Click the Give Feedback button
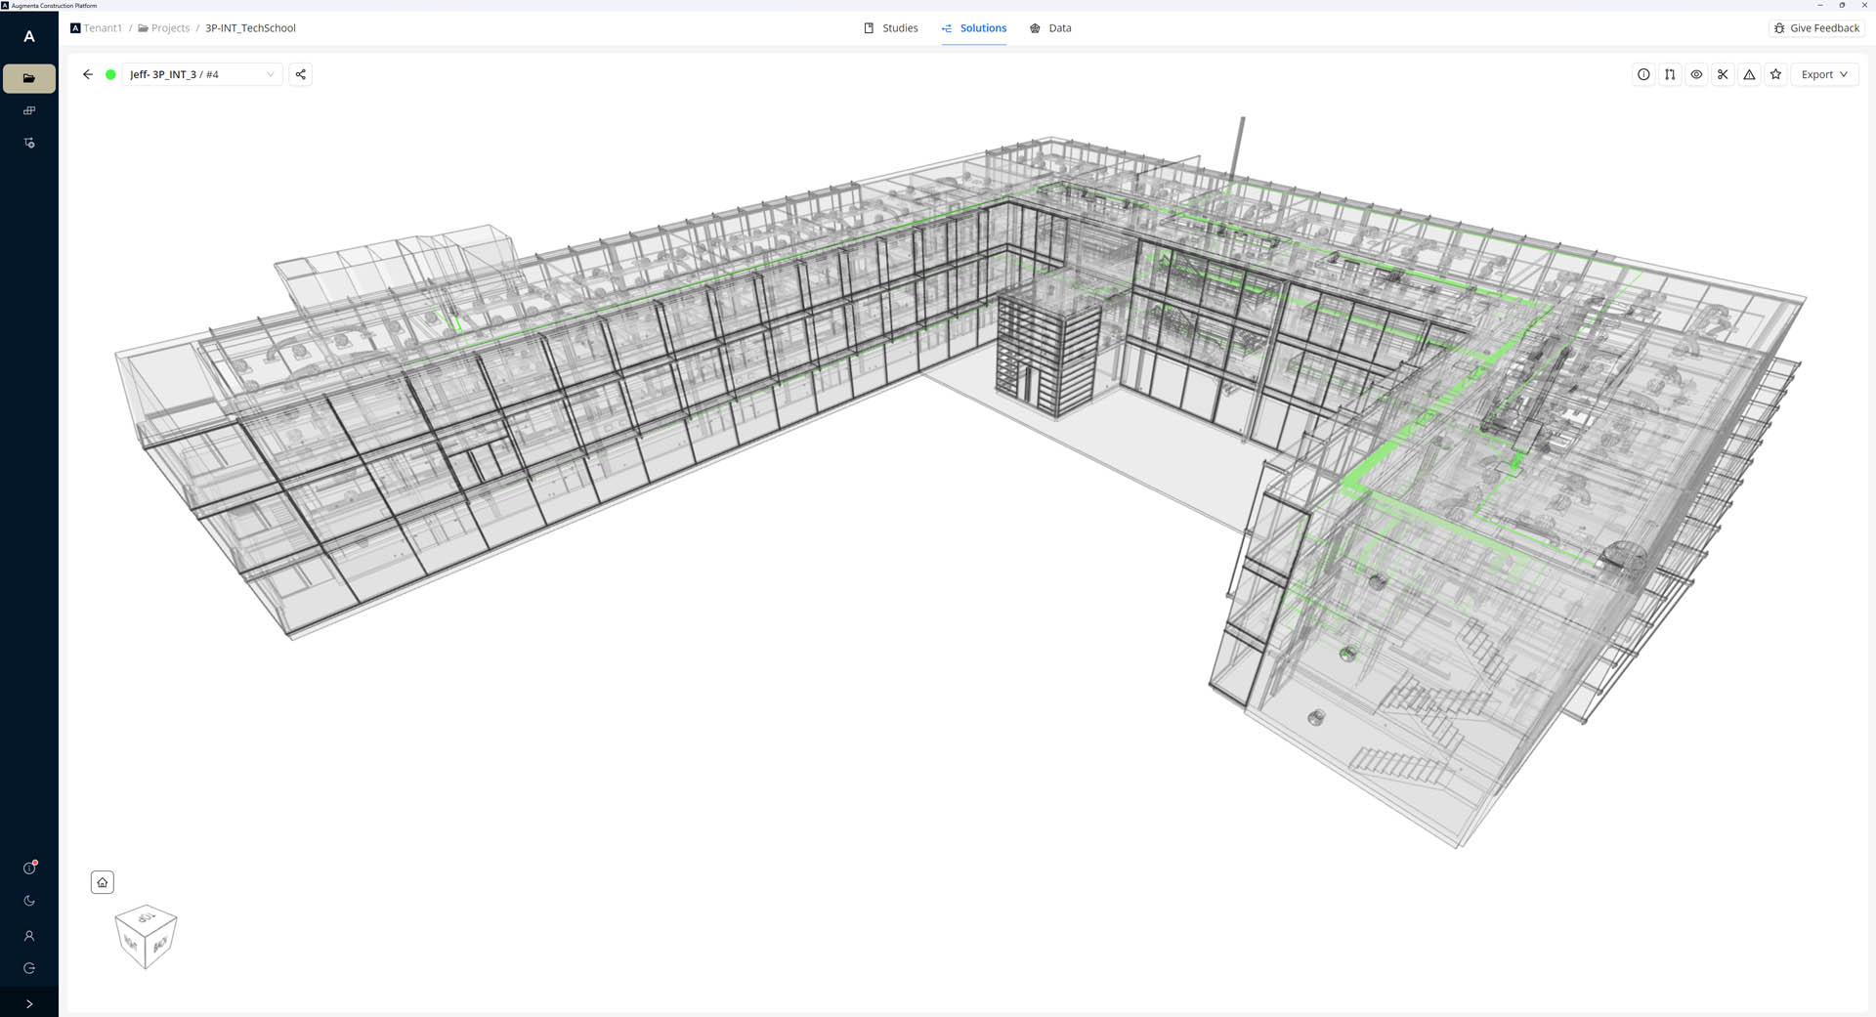 click(1816, 28)
